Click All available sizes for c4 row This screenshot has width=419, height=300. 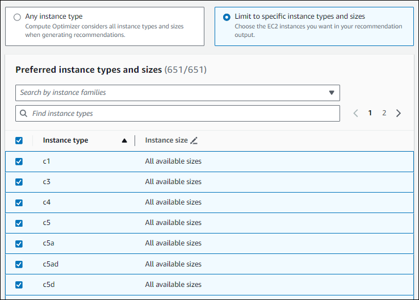(173, 202)
